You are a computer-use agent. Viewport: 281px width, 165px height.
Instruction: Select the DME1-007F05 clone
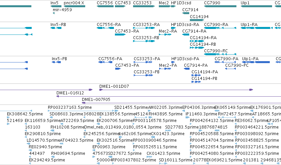(x=181, y=103)
